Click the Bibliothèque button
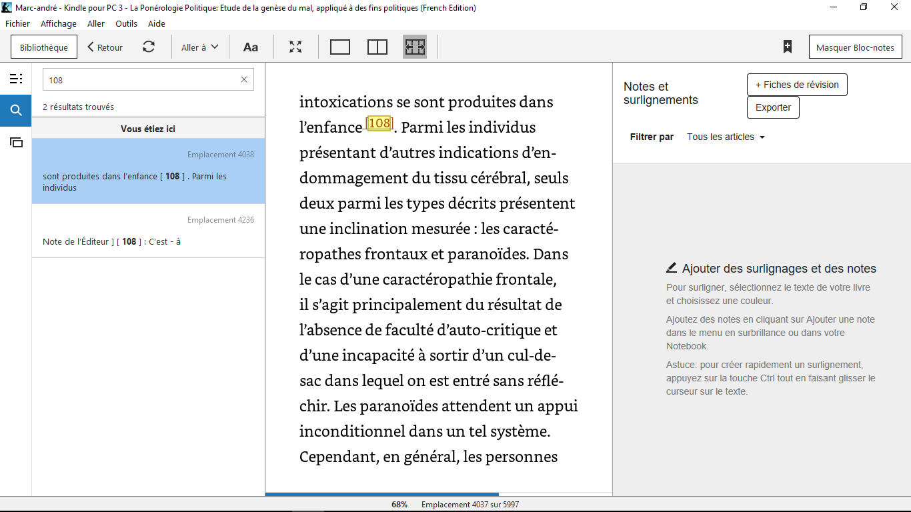 coord(44,47)
